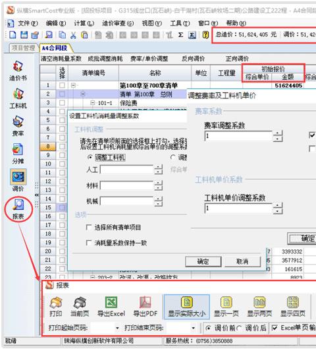The width and height of the screenshot is (316, 349).
Task: Click the black Sigma sum icon
Action: (181, 35)
